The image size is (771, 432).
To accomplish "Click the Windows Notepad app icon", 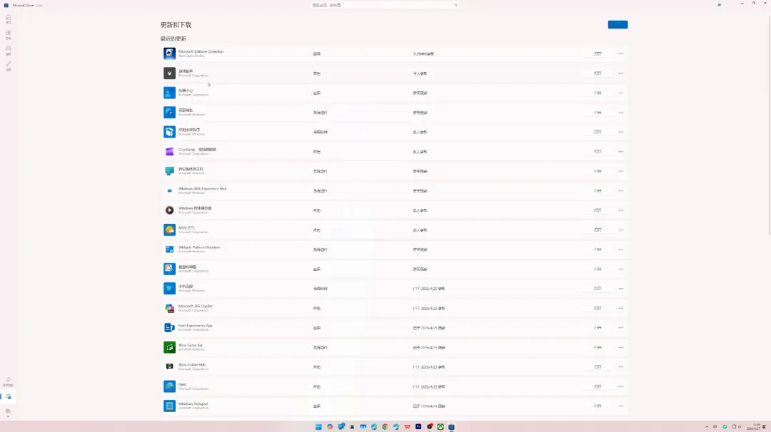I will pyautogui.click(x=169, y=406).
